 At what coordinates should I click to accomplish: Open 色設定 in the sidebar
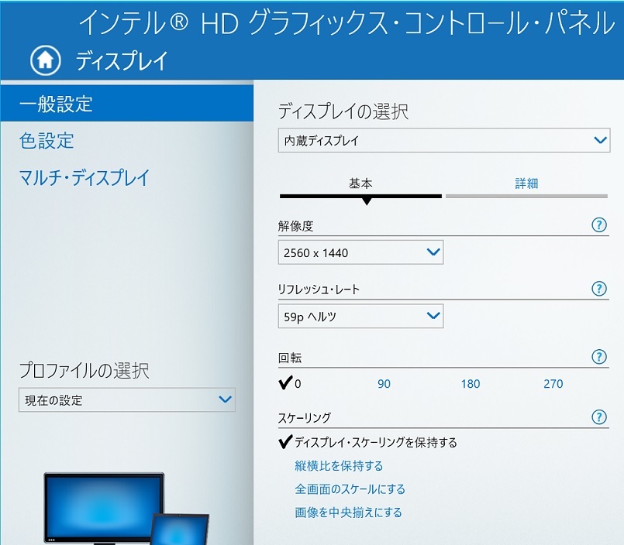click(47, 141)
